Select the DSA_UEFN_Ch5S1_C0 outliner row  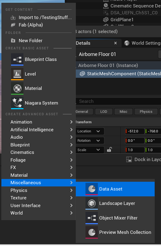click(134, 13)
